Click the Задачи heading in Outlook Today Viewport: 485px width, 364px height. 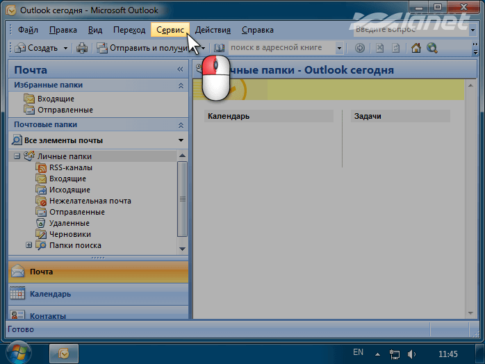pos(368,116)
